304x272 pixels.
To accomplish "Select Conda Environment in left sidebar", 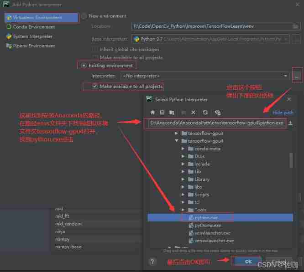I will pyautogui.click(x=34, y=27).
